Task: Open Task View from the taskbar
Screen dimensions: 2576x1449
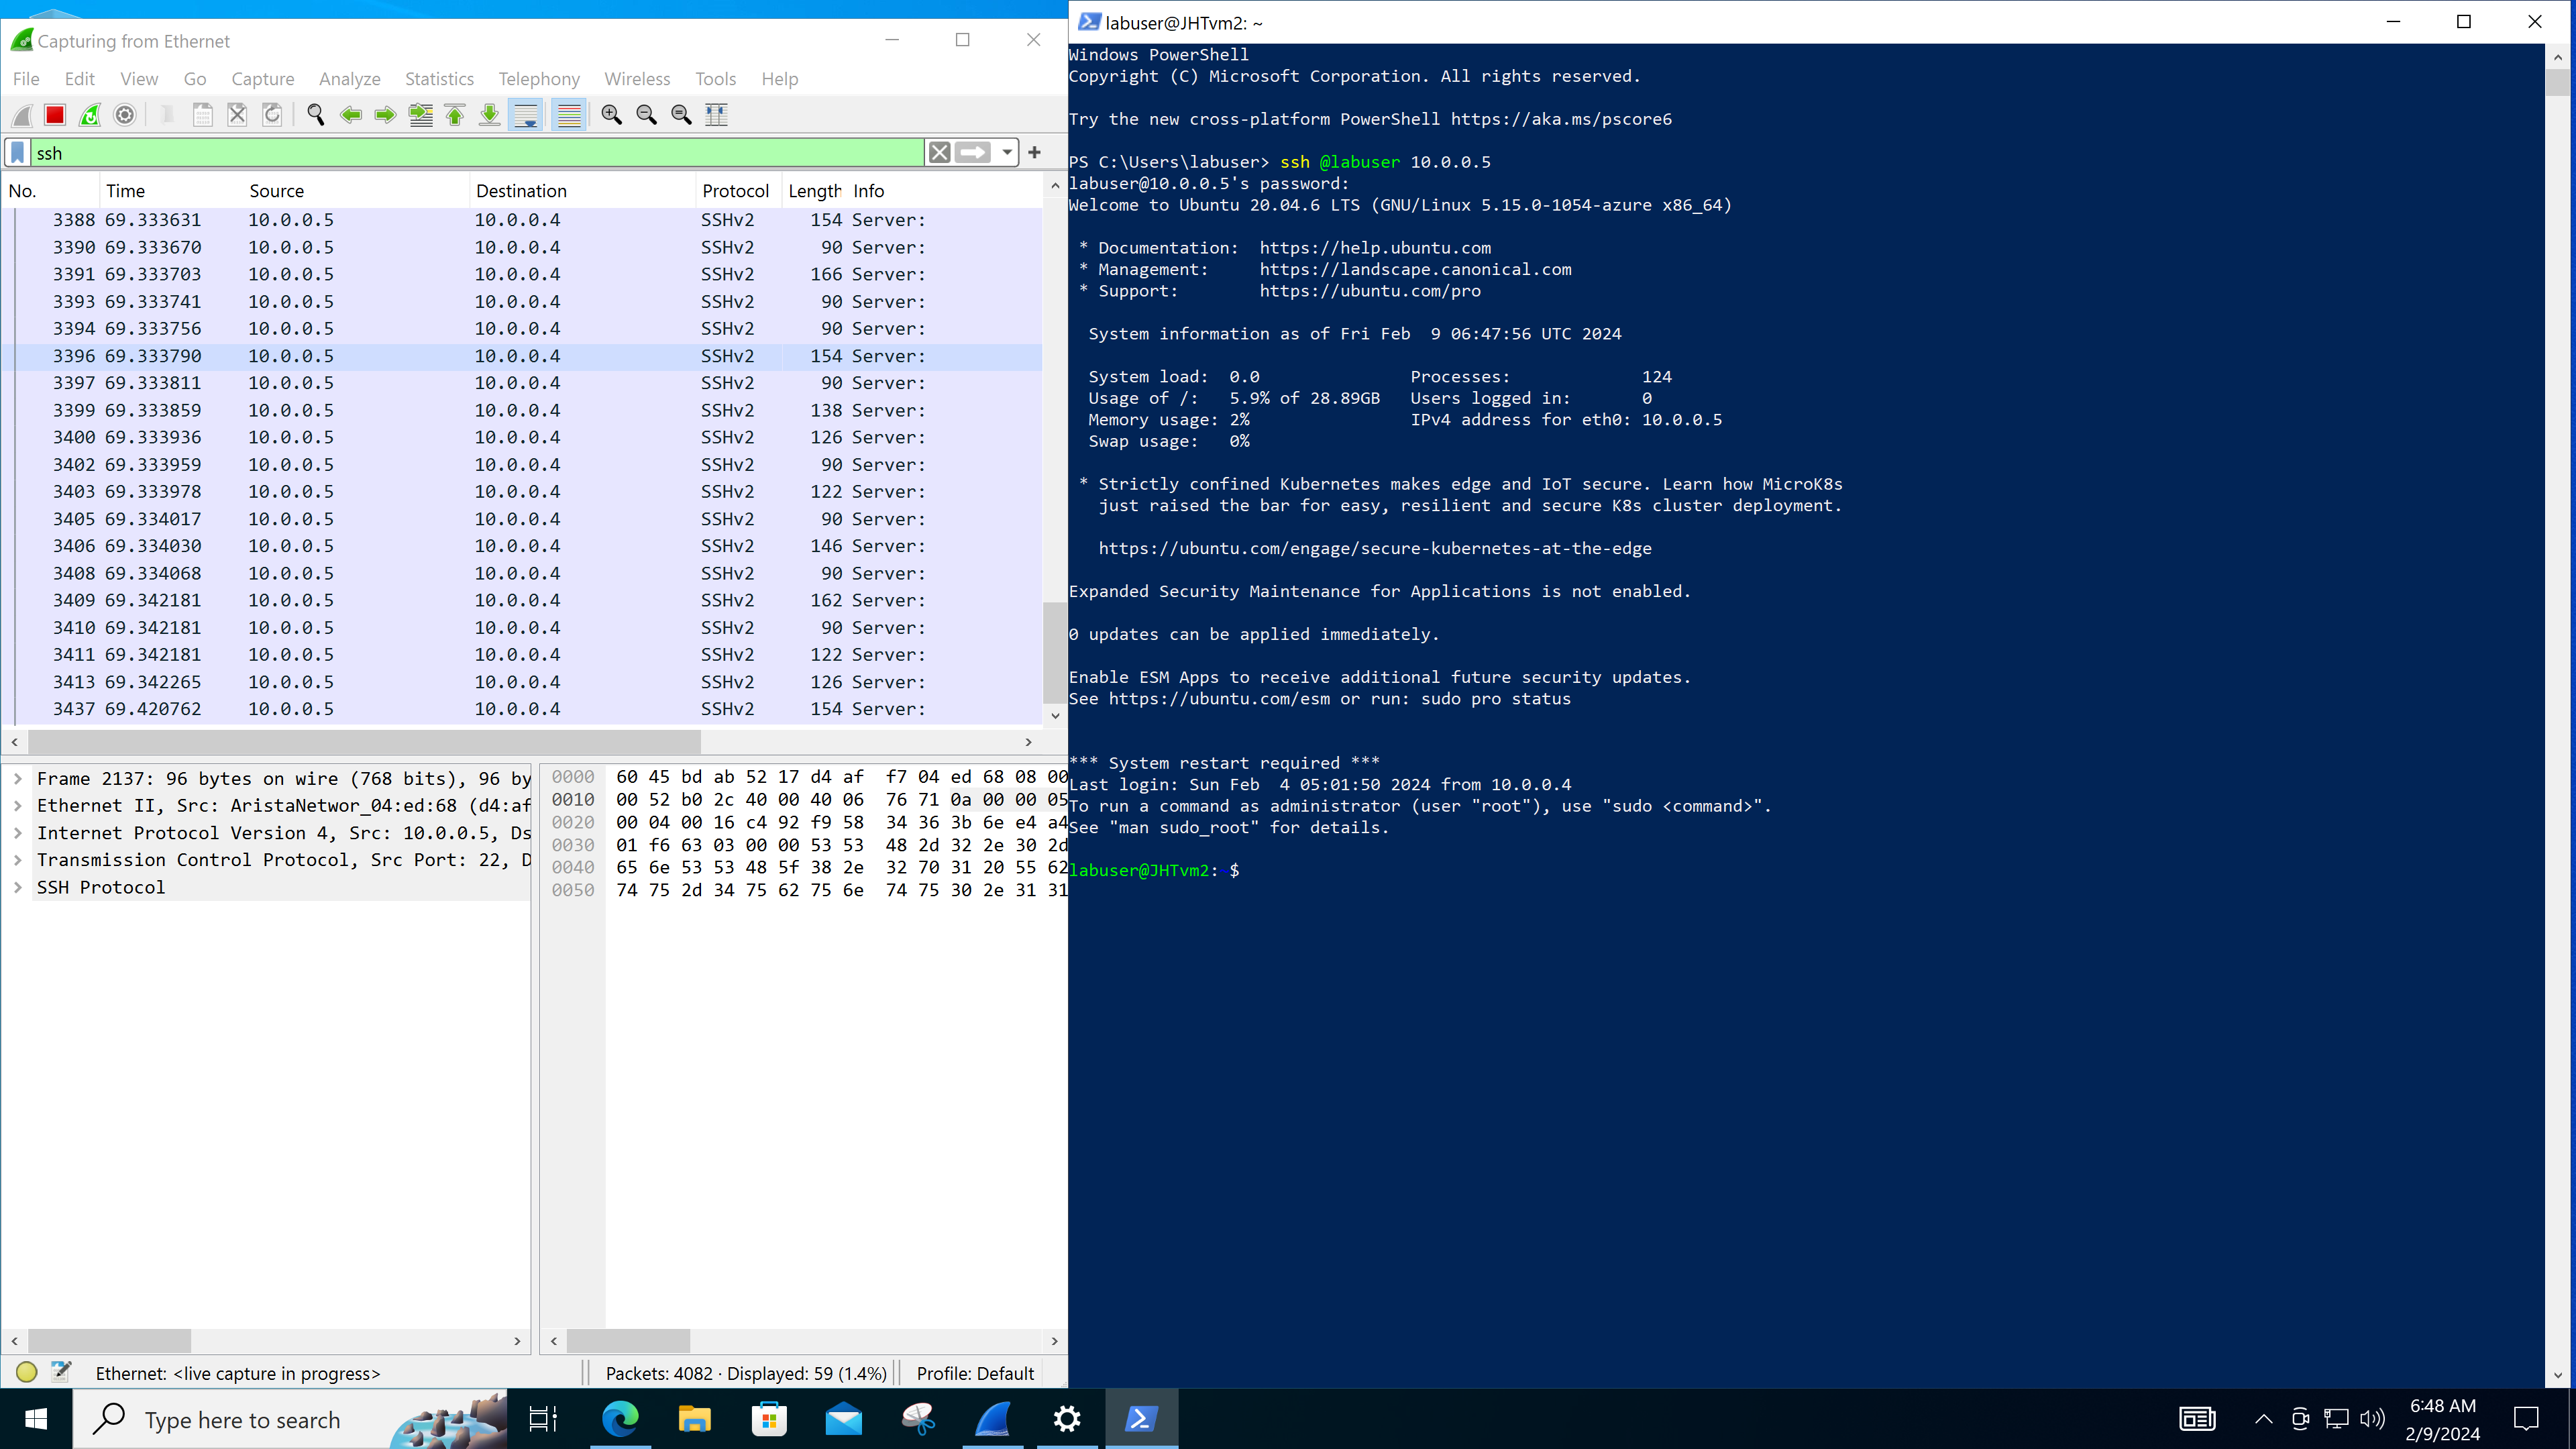Action: pos(543,1418)
